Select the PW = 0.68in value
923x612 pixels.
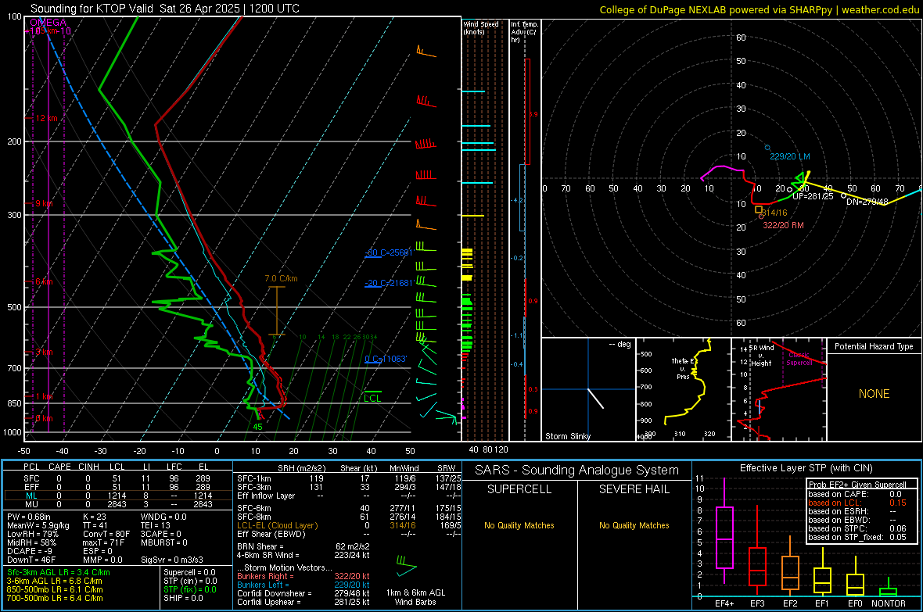click(x=29, y=517)
